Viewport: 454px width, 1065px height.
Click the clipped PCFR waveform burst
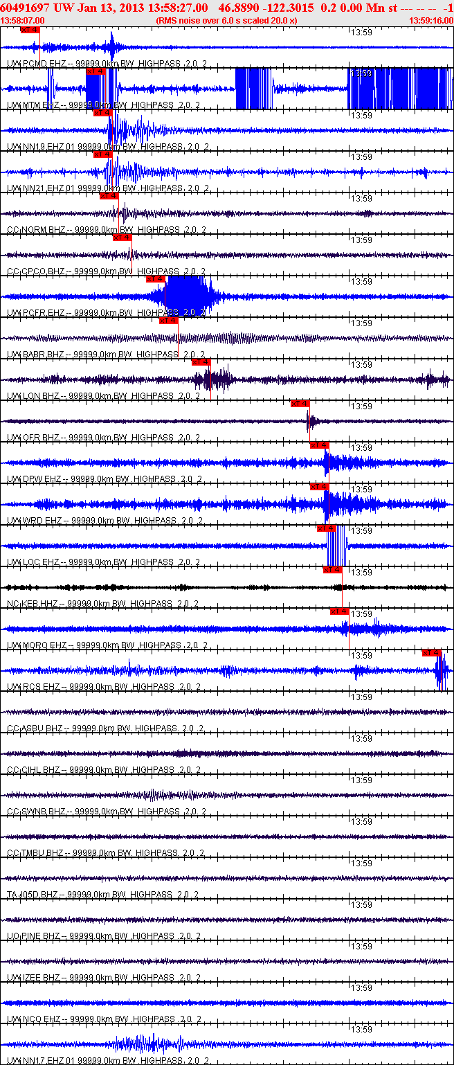click(188, 296)
